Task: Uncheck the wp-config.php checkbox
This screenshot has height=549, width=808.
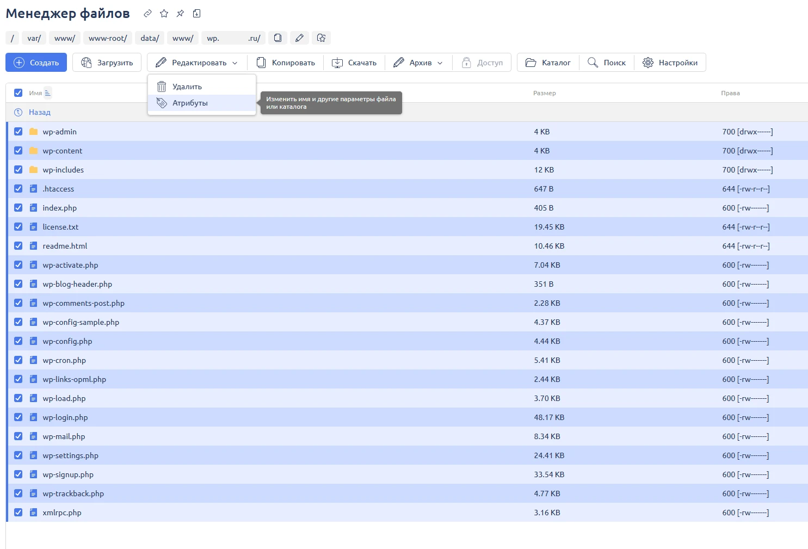Action: tap(18, 341)
